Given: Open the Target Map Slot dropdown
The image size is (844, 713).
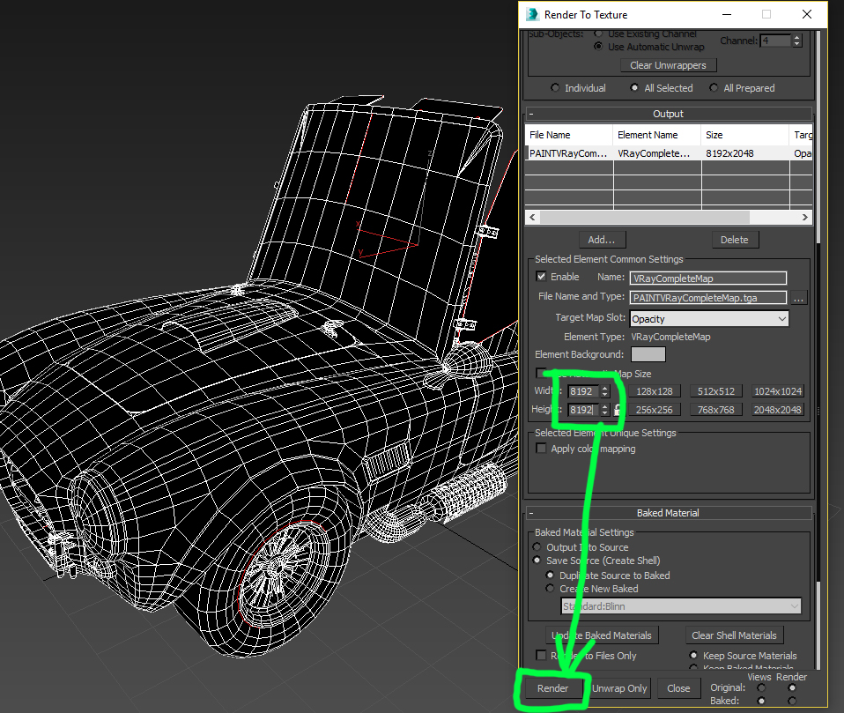Looking at the screenshot, I should (708, 319).
